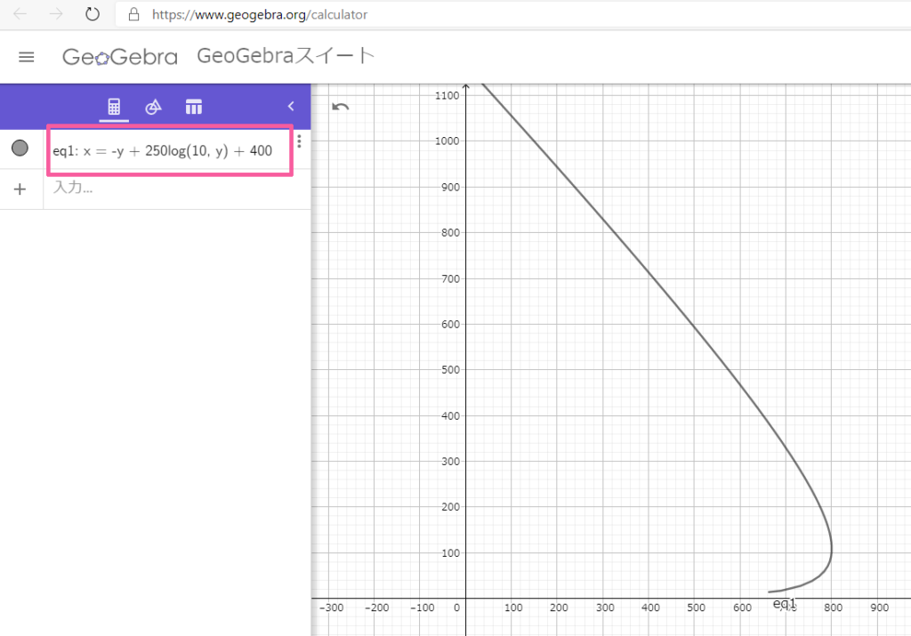Toggle visibility circle for eq1

(20, 149)
